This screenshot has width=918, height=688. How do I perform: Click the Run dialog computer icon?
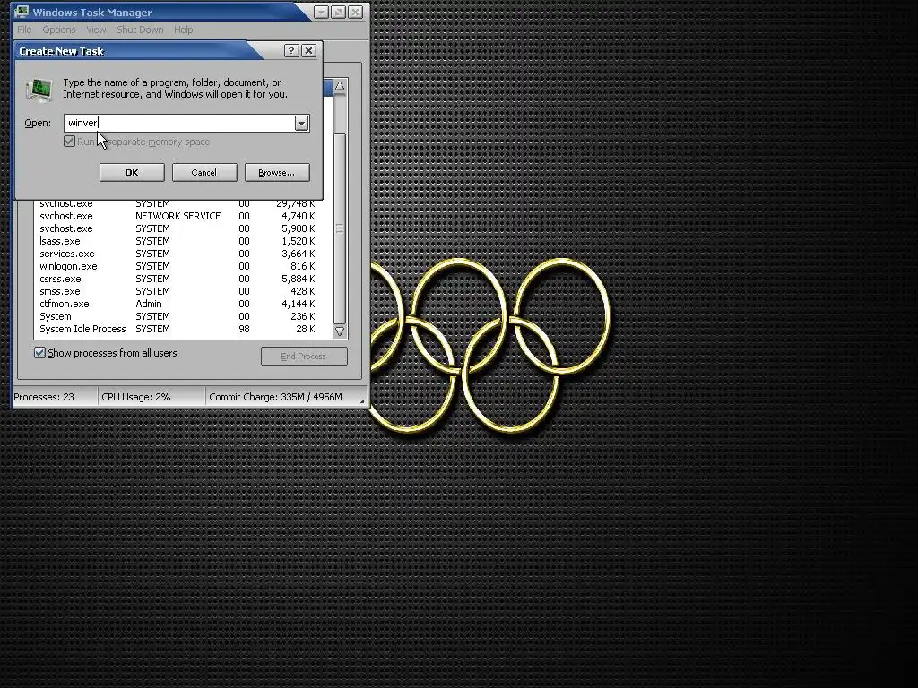tap(39, 90)
